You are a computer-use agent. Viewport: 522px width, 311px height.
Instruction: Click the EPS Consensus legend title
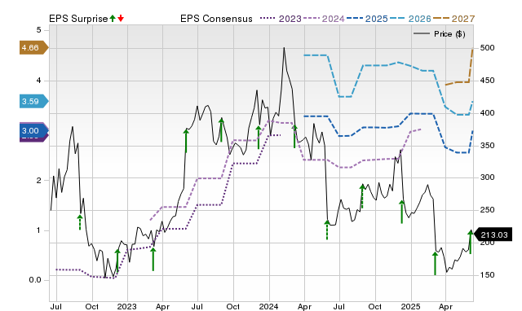(216, 19)
